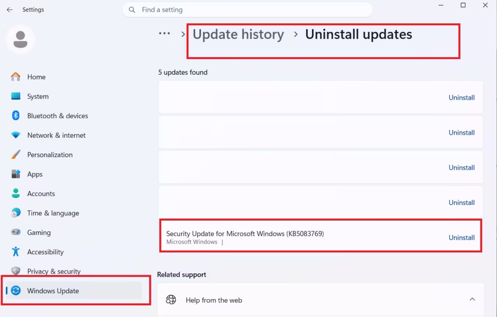Close the Settings window
Viewport: 497px width, 317px height.
tap(485, 5)
